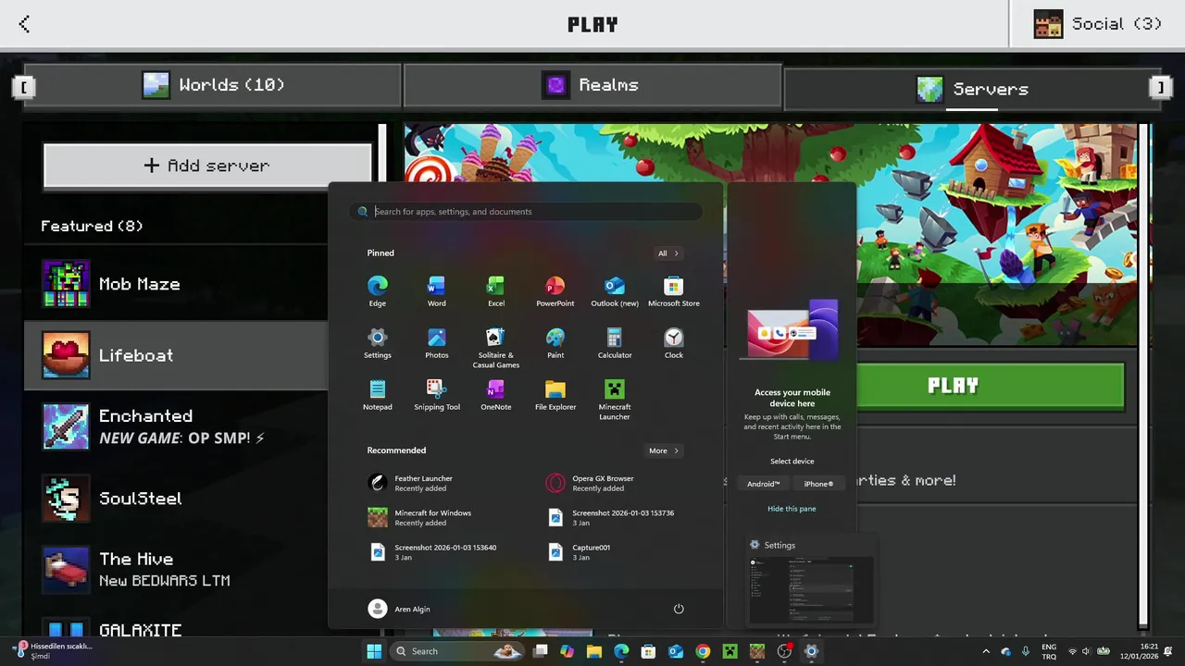Click the left bracket tab navigation button
This screenshot has height=666, width=1185.
[x=23, y=87]
